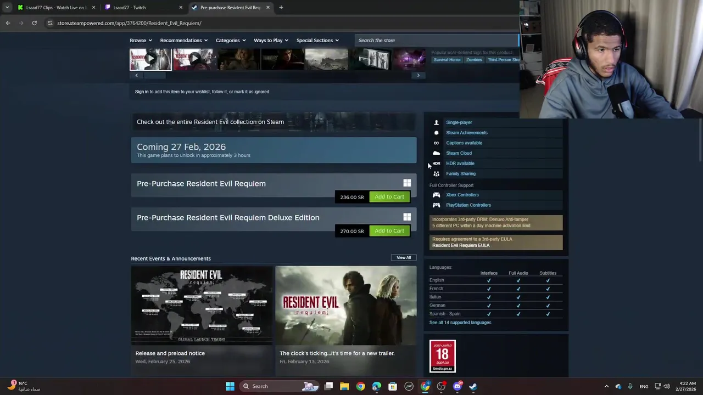
Task: Click the Survival Horror tag
Action: [447, 60]
